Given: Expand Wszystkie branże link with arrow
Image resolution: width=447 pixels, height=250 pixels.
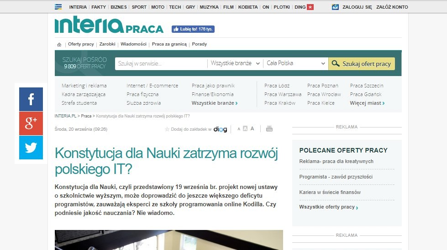Looking at the screenshot, I should click(x=215, y=103).
